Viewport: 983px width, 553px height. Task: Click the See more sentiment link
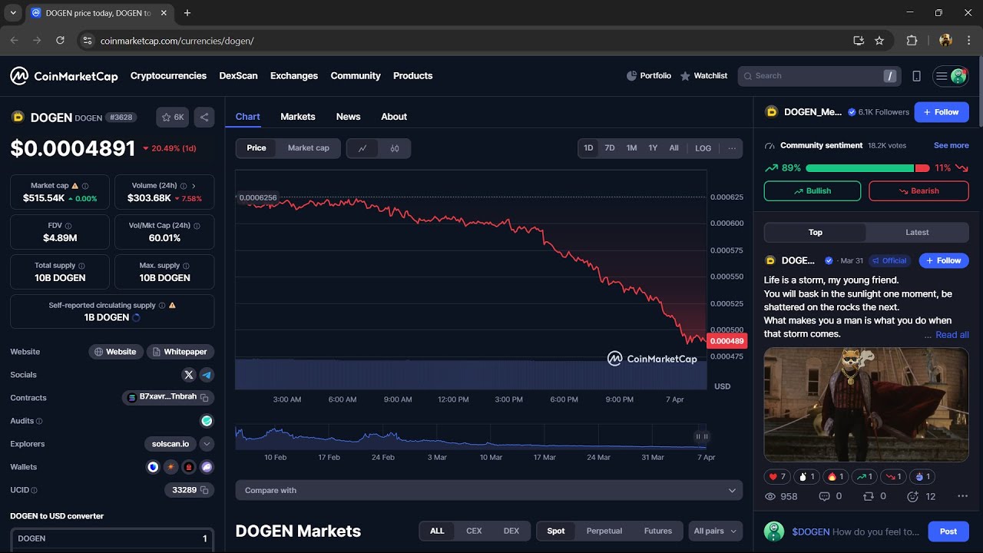pos(952,145)
